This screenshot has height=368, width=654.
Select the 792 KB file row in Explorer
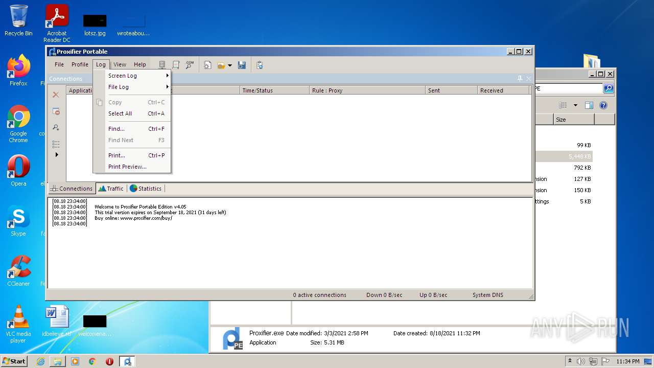click(564, 168)
